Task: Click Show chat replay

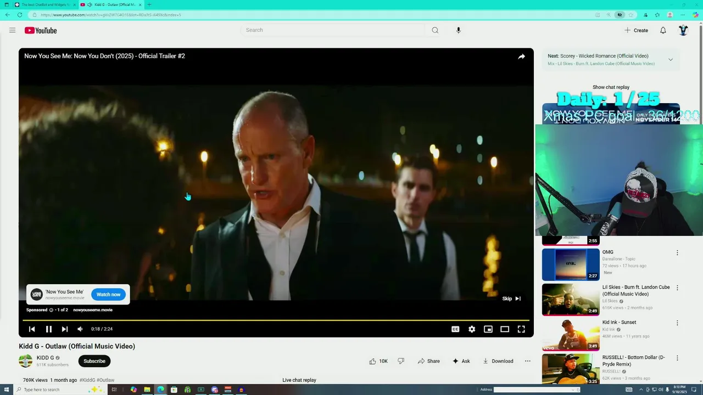Action: pos(611,87)
